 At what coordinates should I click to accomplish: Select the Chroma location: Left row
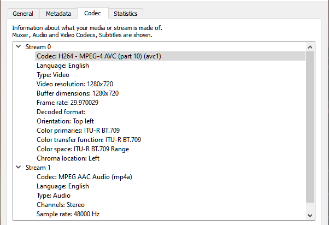click(x=68, y=158)
